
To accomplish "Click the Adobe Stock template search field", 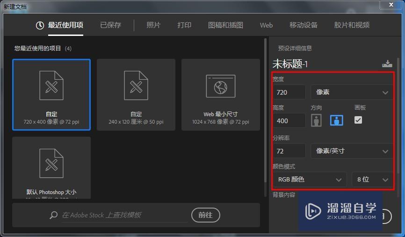I will [x=124, y=215].
